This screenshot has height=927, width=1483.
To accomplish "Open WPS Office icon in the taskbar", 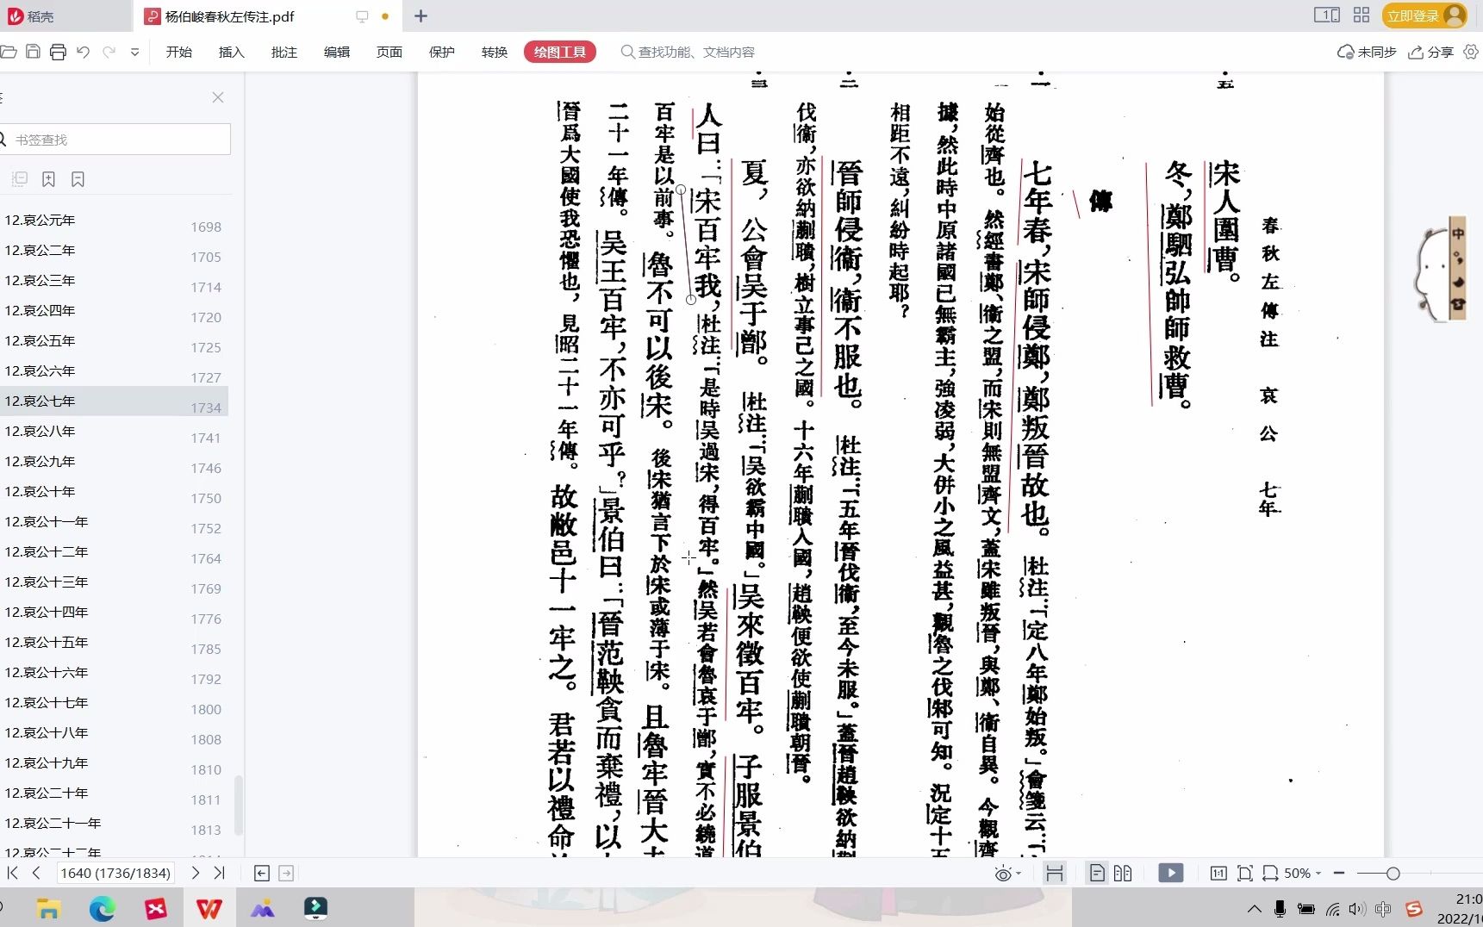I will 209,908.
